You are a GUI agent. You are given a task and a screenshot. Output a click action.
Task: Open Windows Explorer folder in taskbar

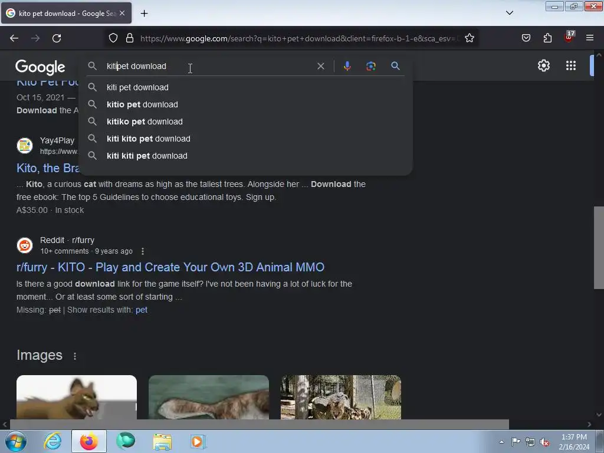click(x=162, y=441)
